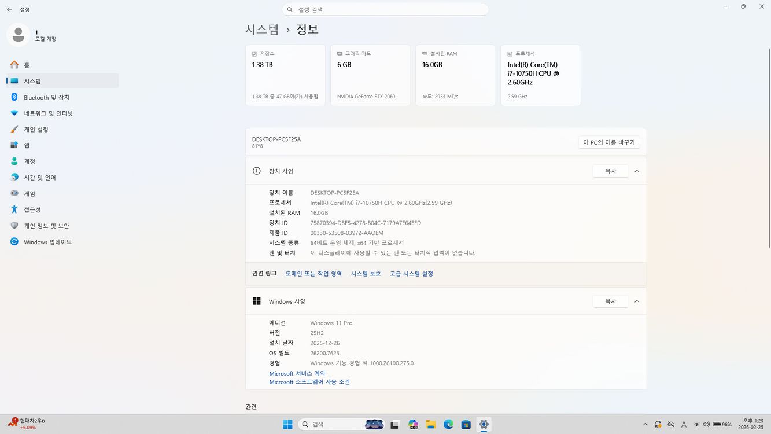This screenshot has height=434, width=771.
Task: Collapse the Windows 사양 section
Action: (x=636, y=301)
